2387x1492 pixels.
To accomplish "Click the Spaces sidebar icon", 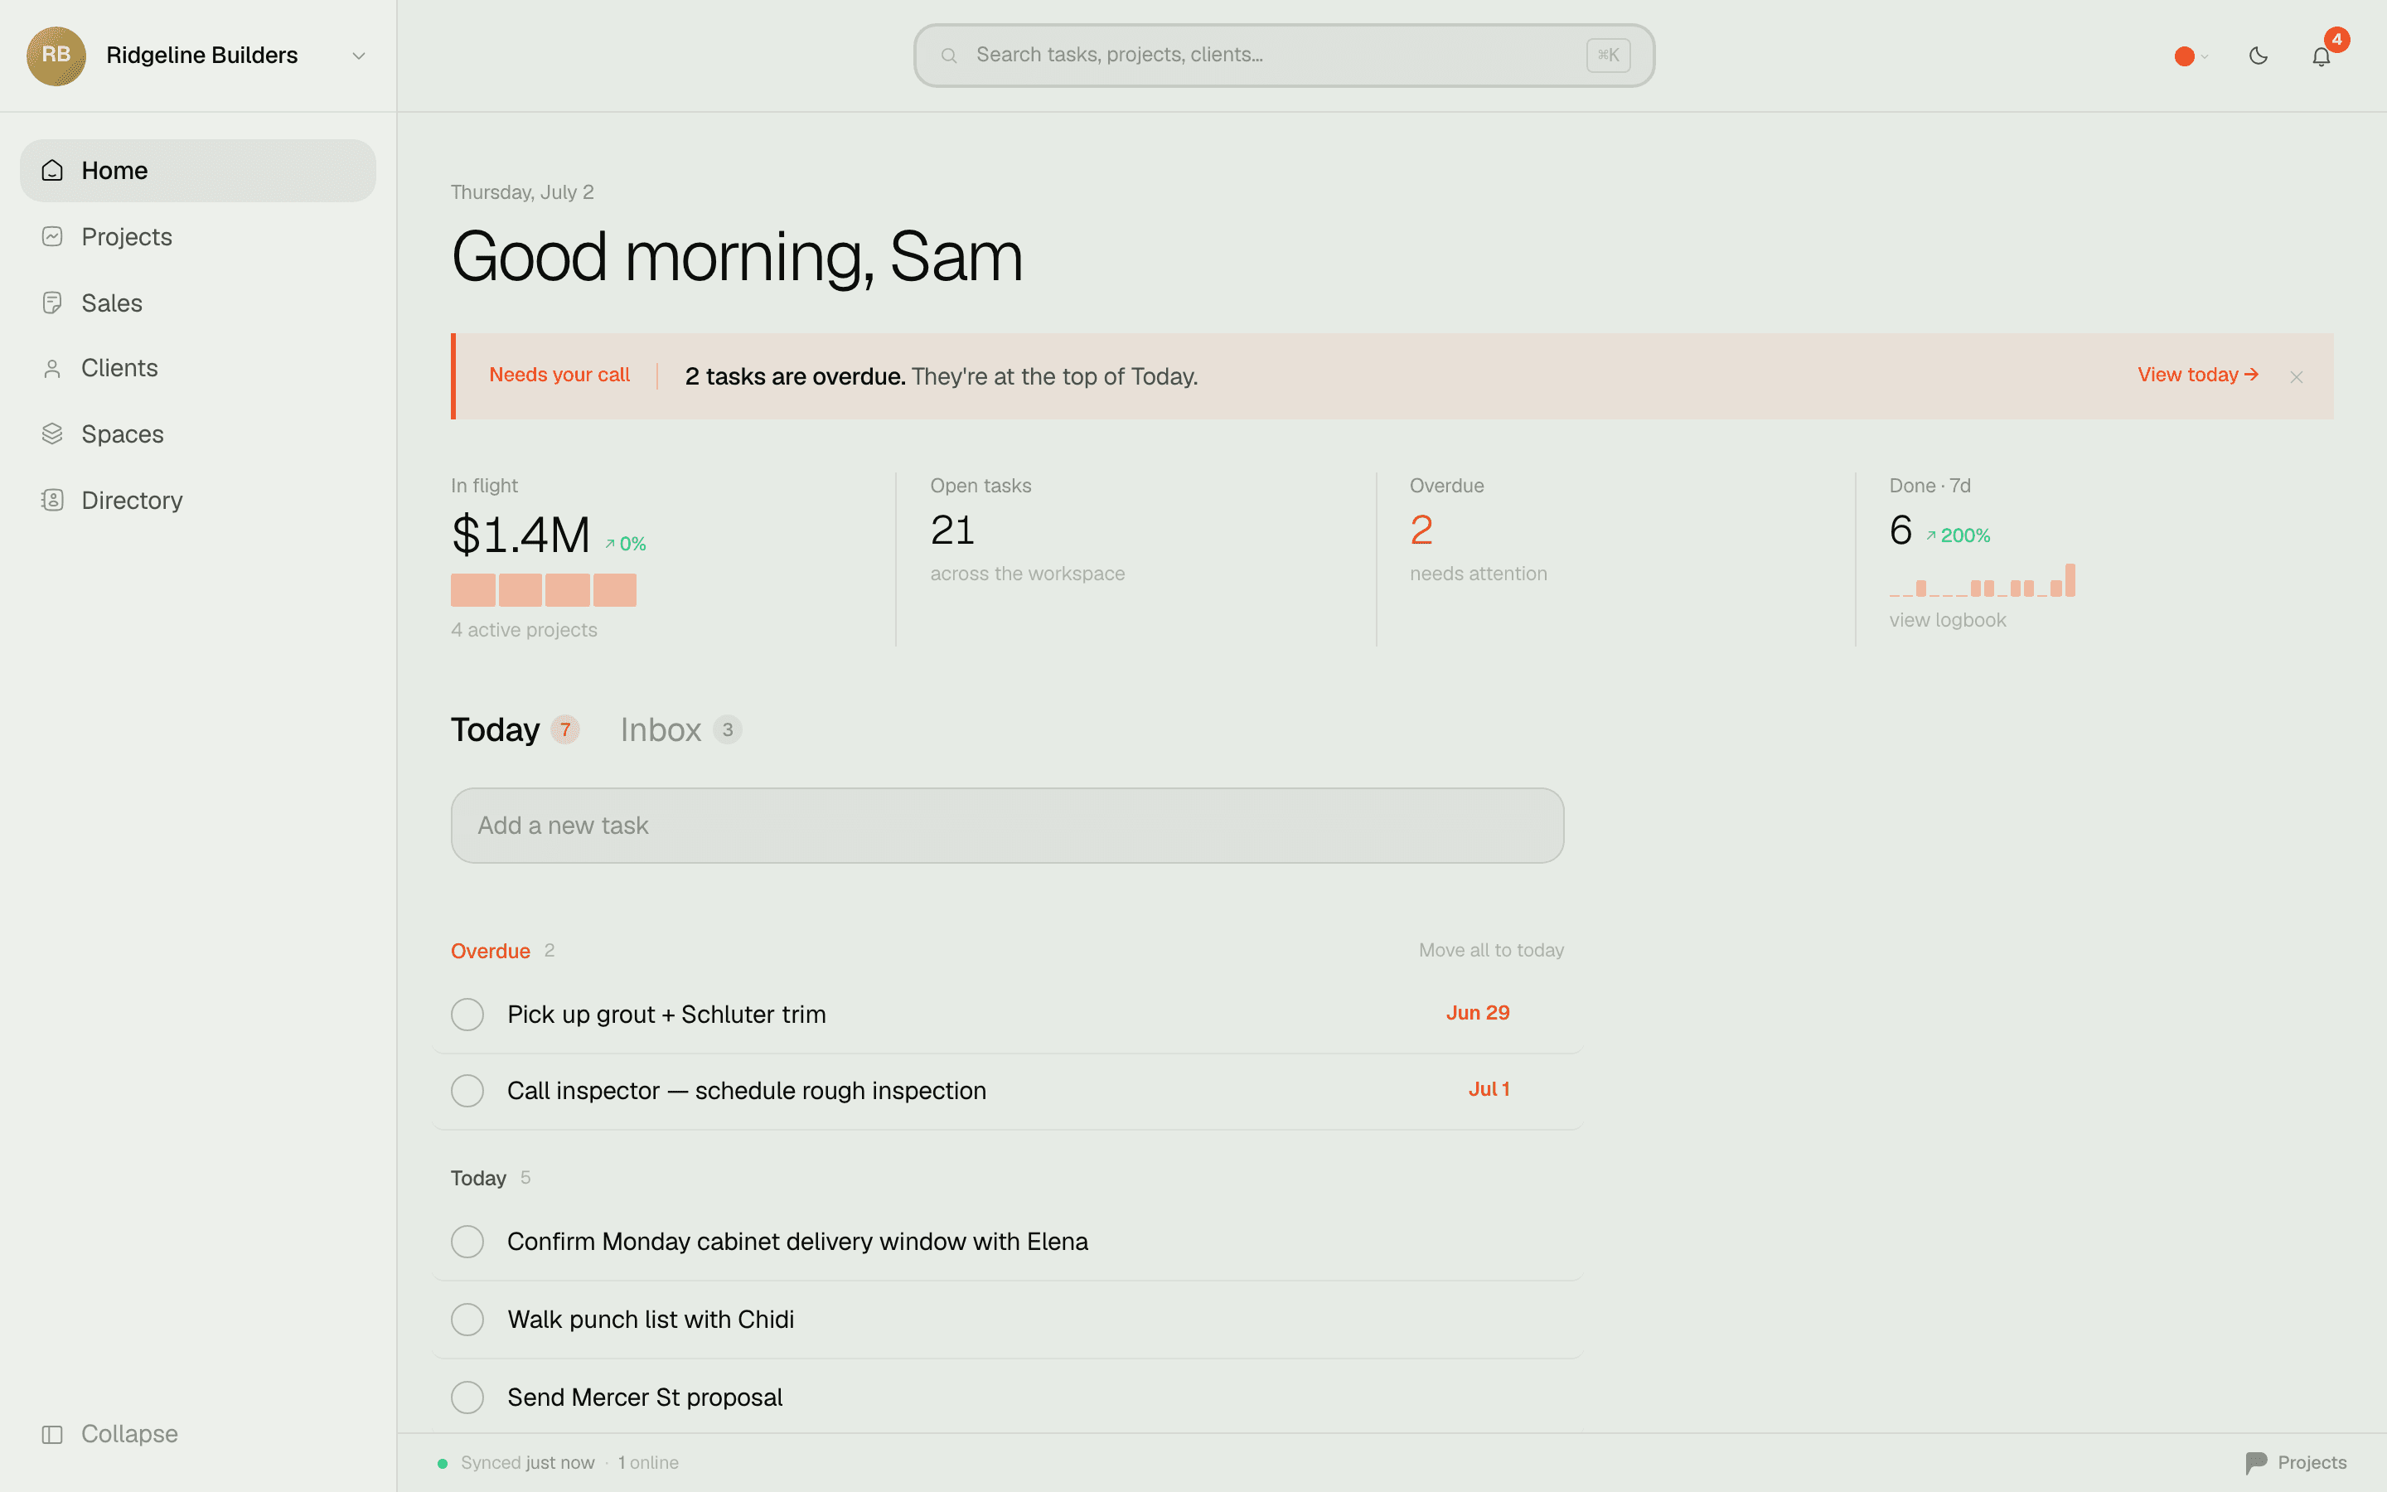I will pyautogui.click(x=52, y=434).
